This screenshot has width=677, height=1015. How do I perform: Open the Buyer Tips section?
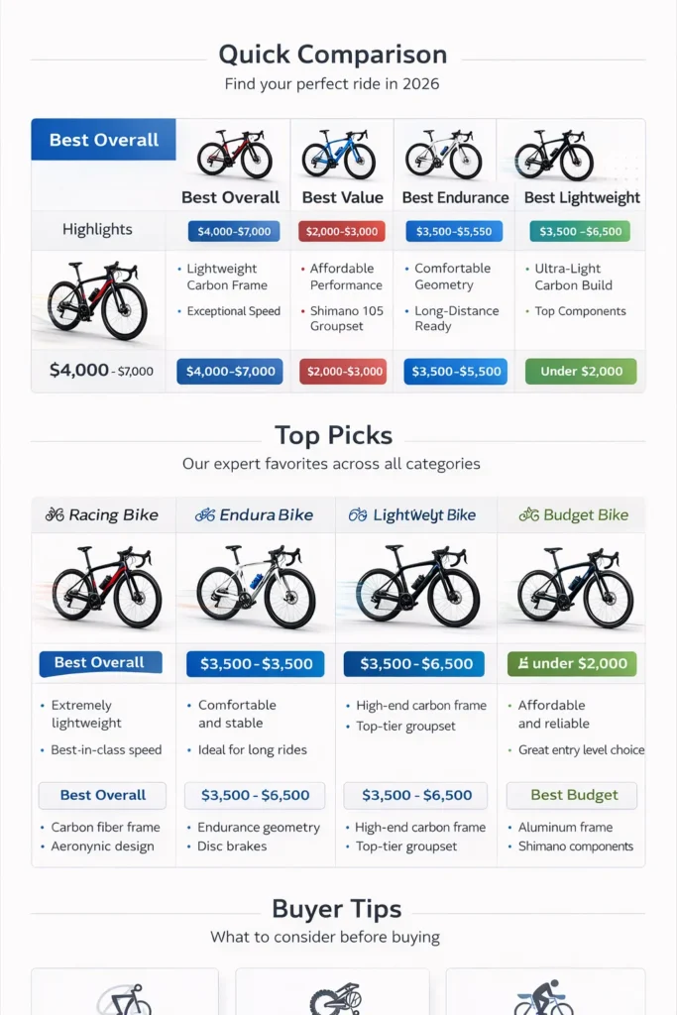point(337,909)
